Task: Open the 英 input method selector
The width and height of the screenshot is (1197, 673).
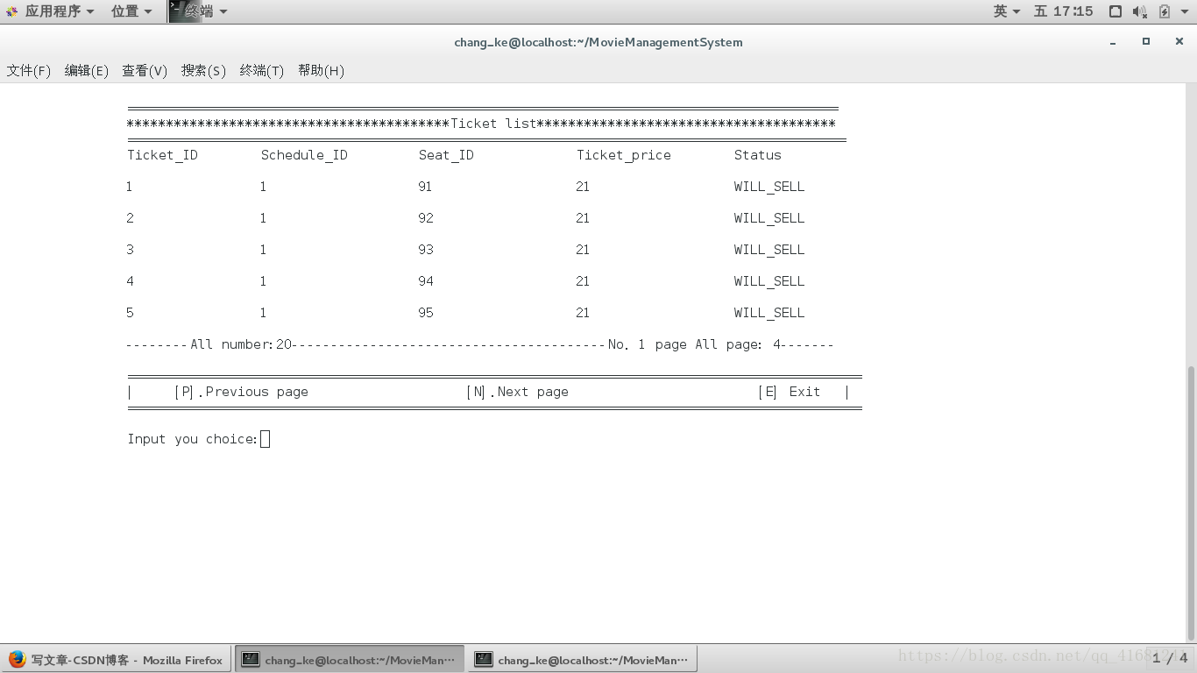Action: [x=1007, y=11]
